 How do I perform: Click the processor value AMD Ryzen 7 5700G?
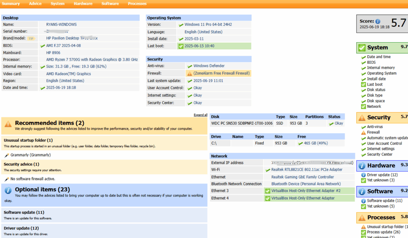tap(92, 60)
